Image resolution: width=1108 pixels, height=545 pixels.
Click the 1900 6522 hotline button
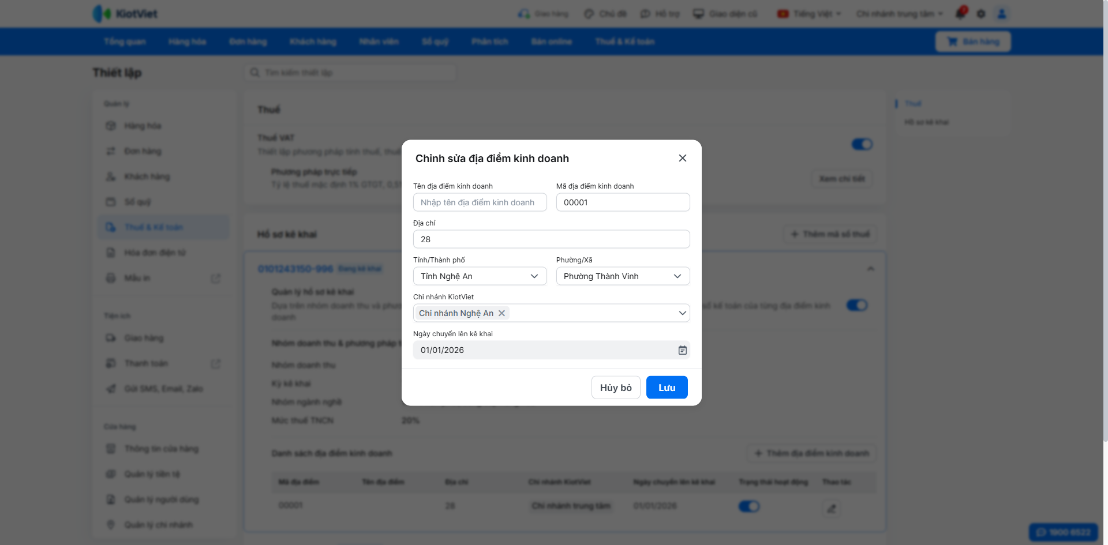point(1063,532)
